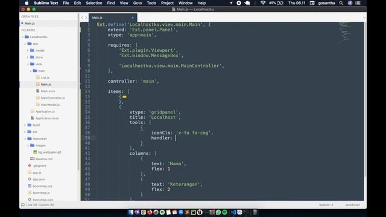Open the Selection menu
Image resolution: width=386 pixels, height=217 pixels.
94,3
